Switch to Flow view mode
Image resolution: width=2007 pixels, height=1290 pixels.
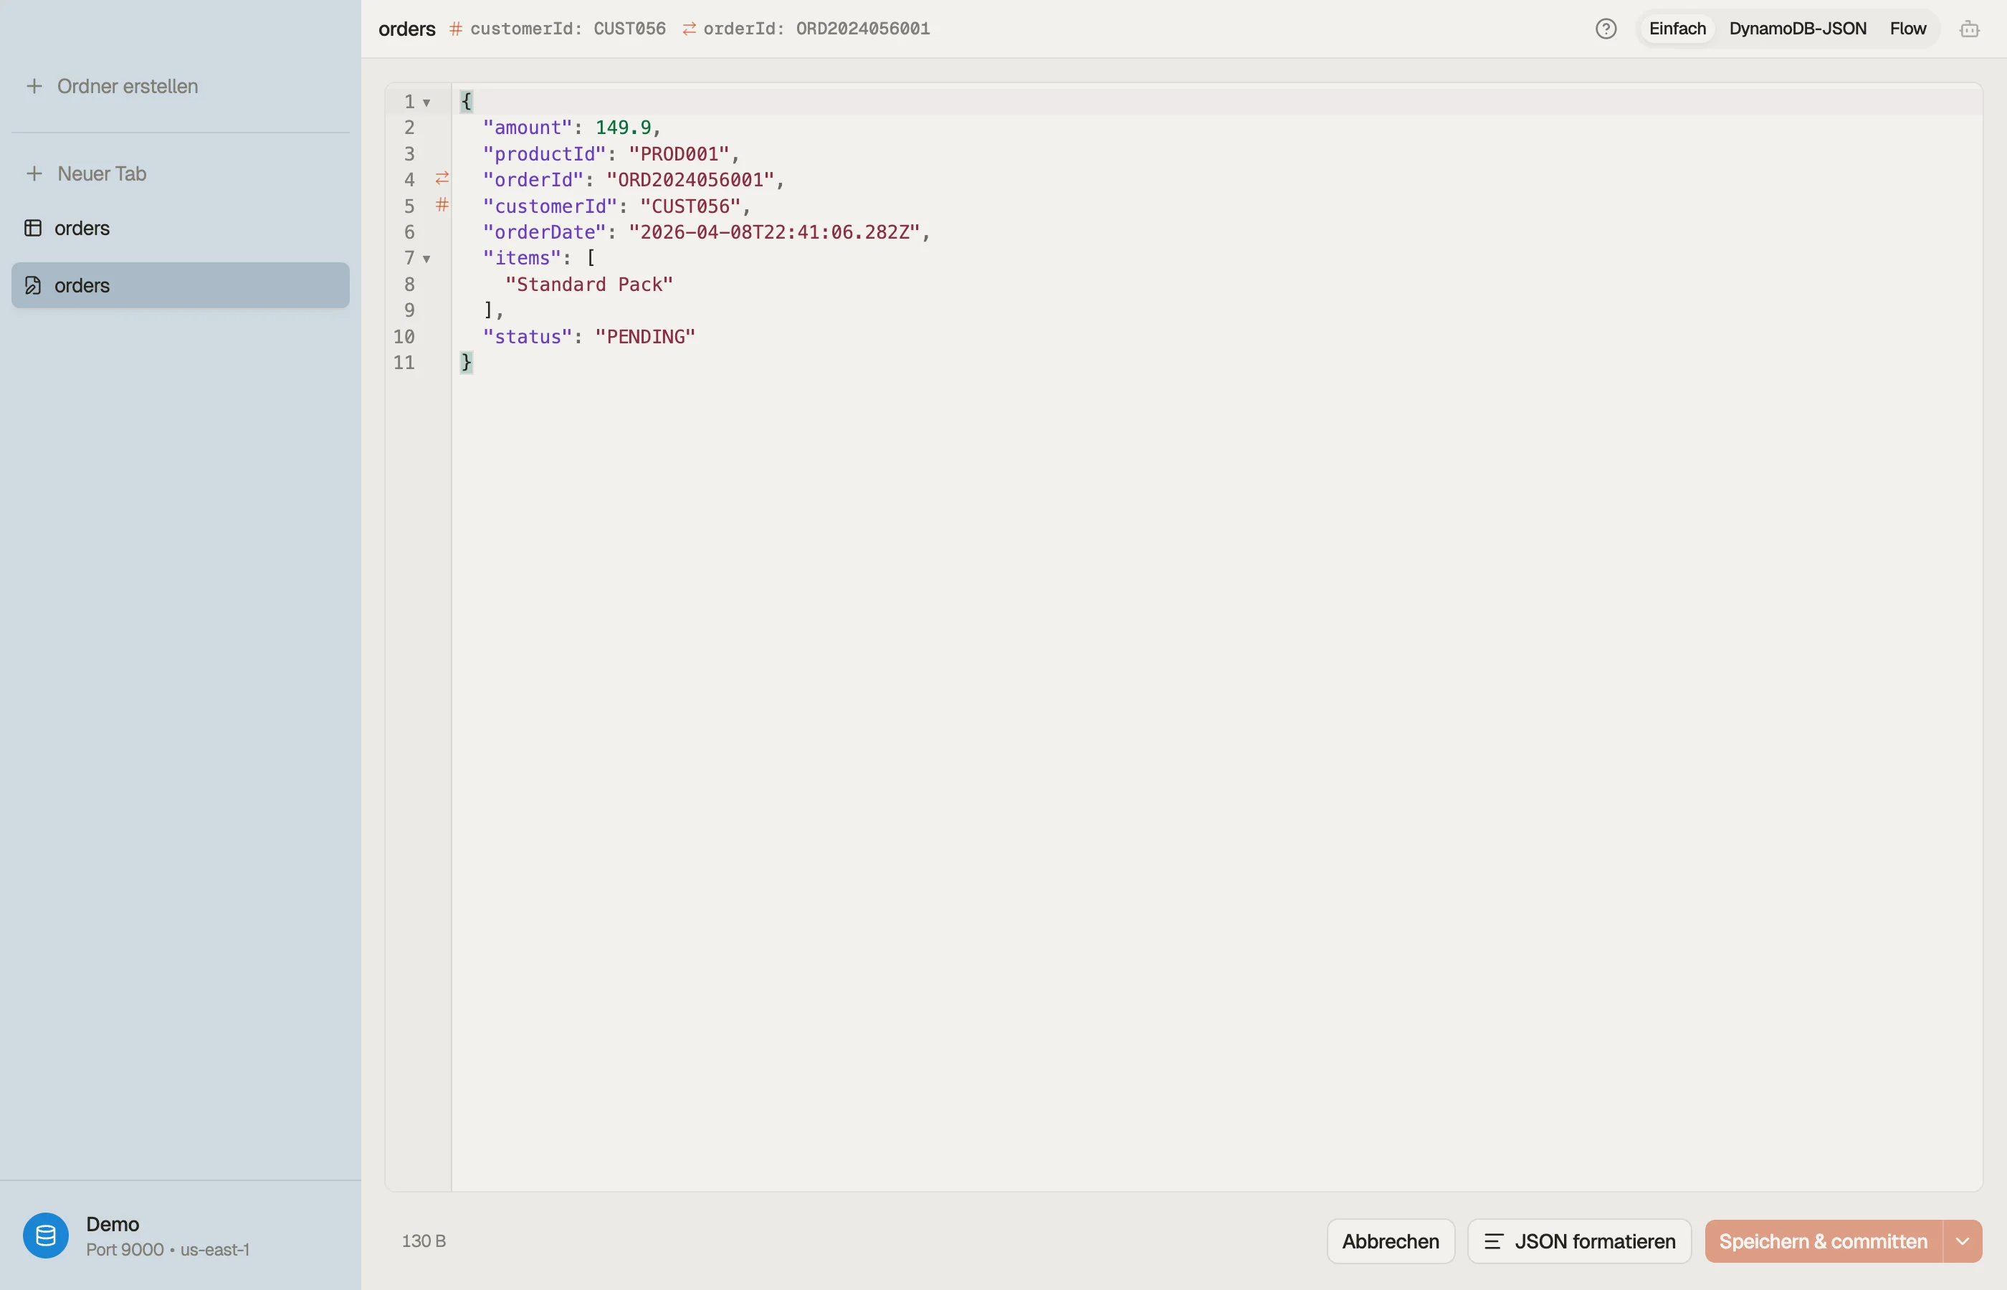1907,29
